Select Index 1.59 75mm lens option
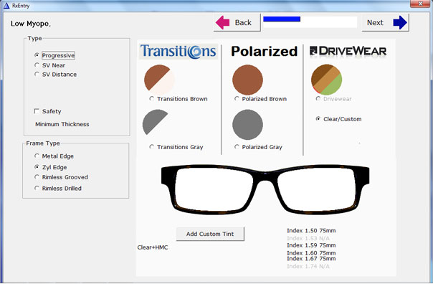This screenshot has height=284, width=433. pos(311,245)
